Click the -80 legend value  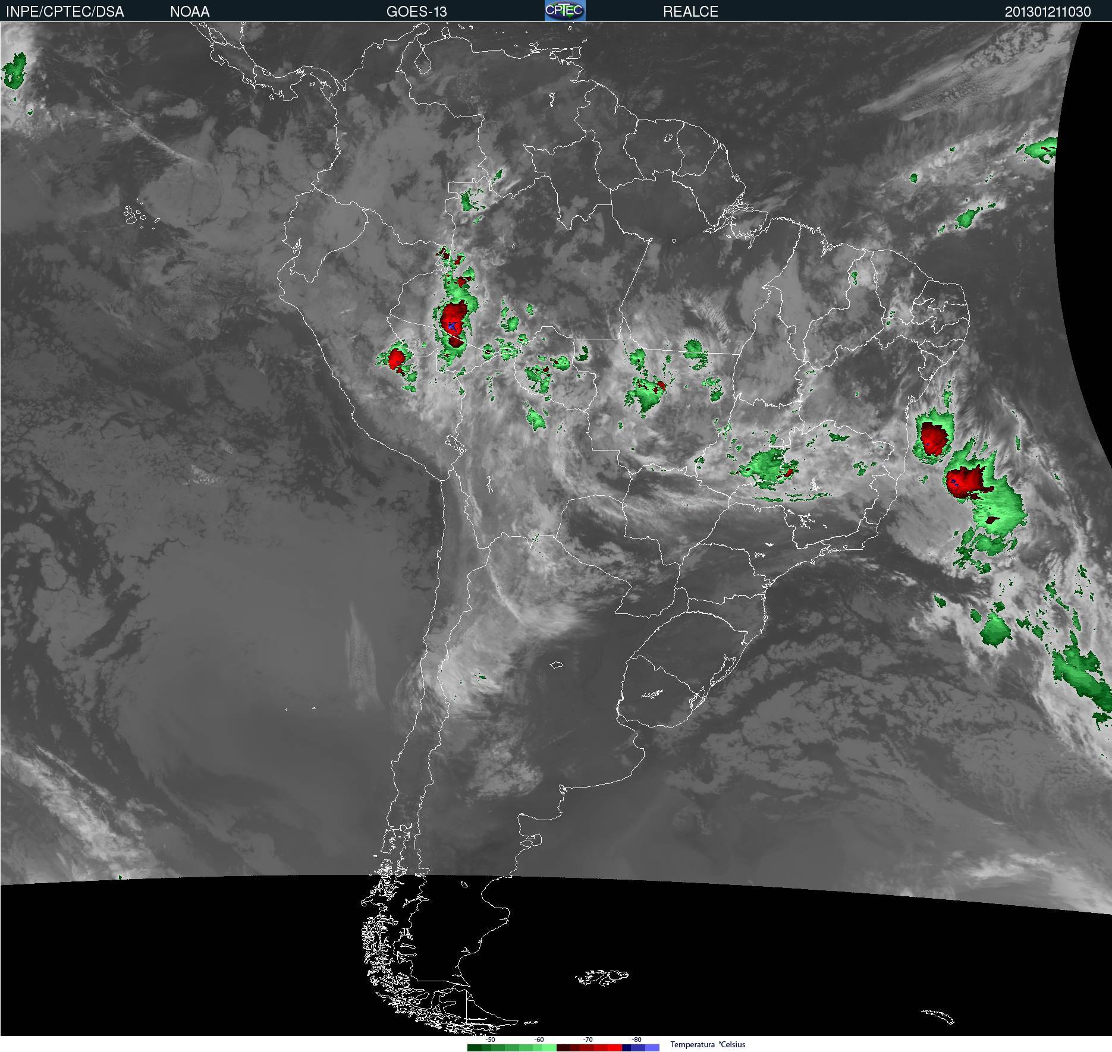click(x=637, y=1040)
